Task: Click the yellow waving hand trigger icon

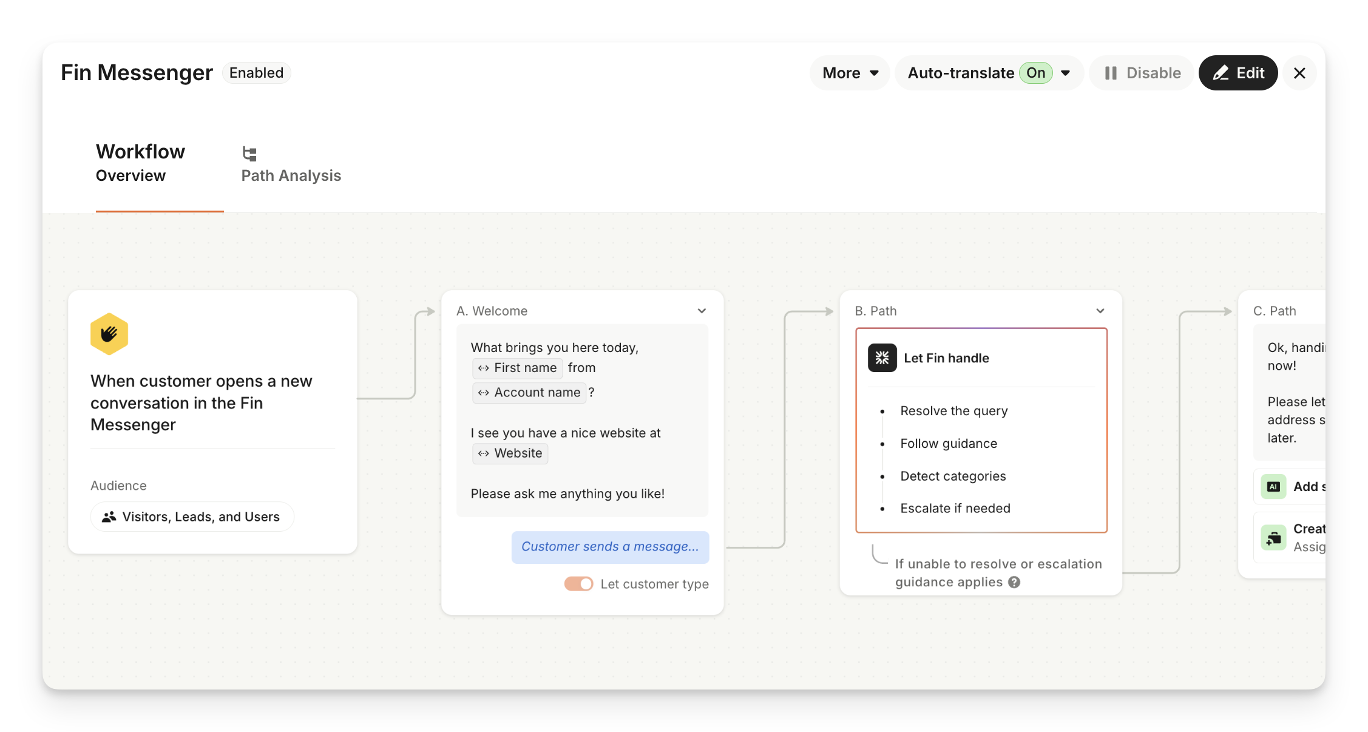Action: pyautogui.click(x=109, y=334)
